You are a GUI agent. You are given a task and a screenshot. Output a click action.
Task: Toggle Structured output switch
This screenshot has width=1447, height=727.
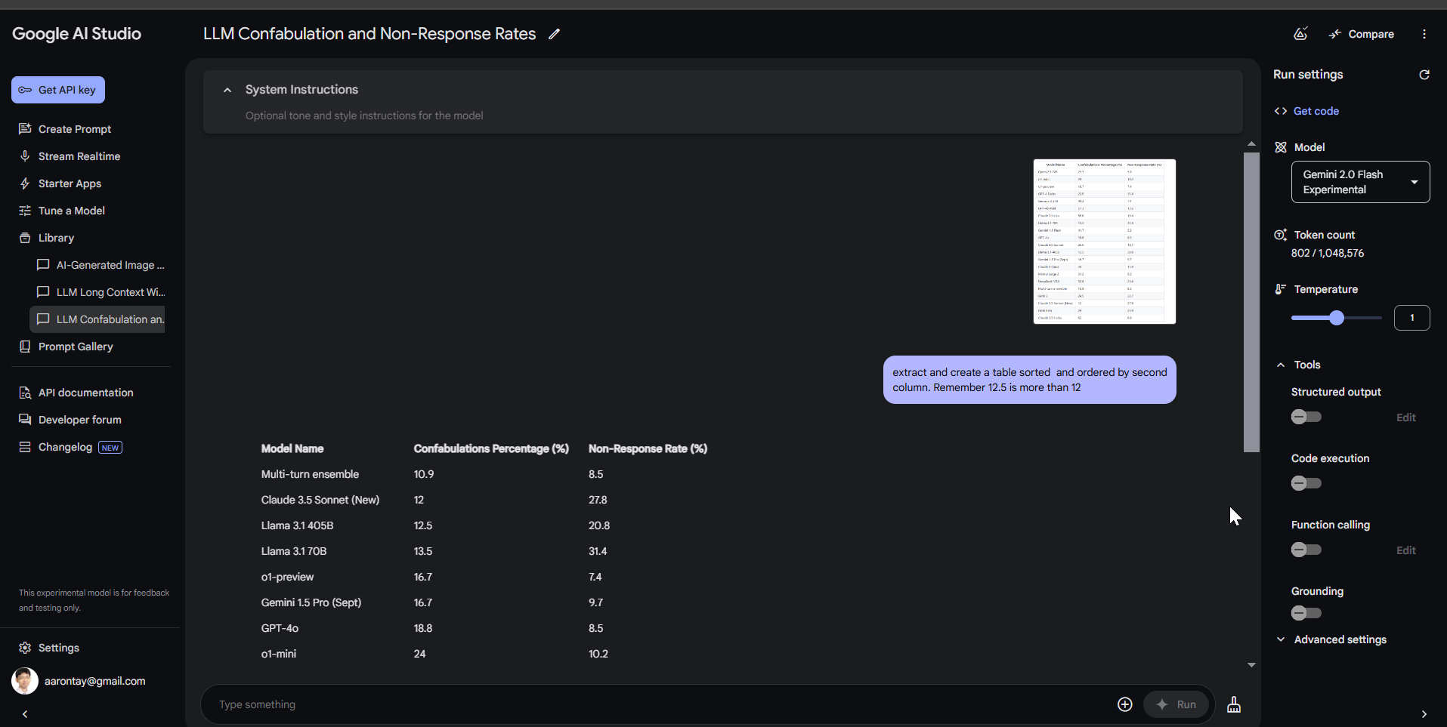point(1306,417)
